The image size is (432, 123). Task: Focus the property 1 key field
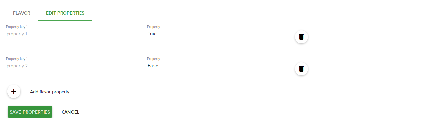76,34
